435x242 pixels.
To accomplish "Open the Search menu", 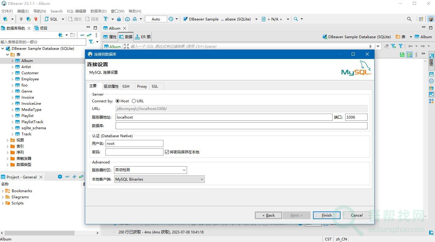I will point(56,11).
